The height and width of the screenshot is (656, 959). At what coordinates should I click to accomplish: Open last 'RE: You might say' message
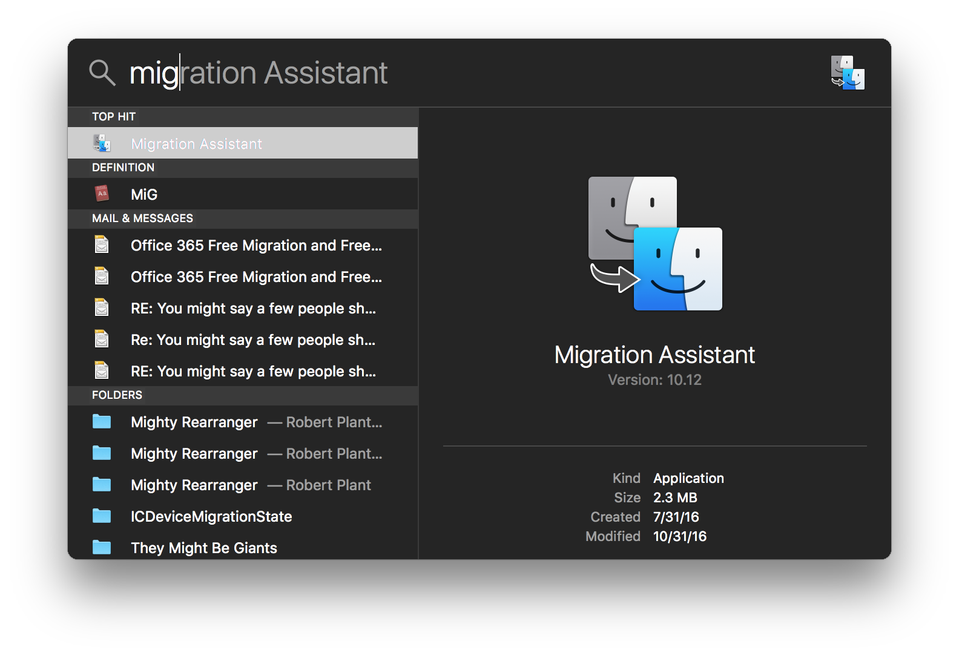[243, 371]
